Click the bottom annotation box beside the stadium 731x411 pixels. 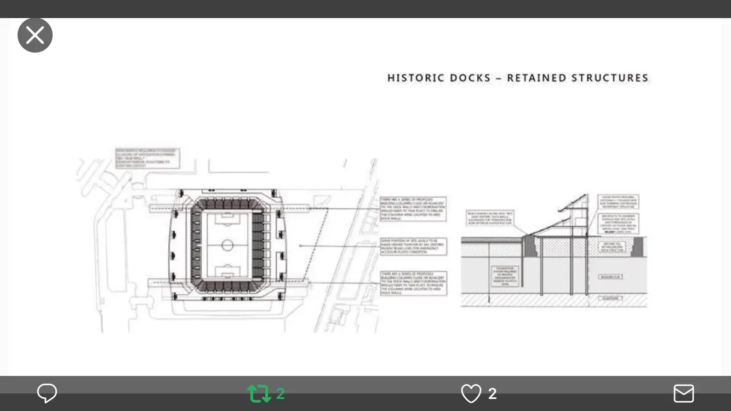coord(414,283)
